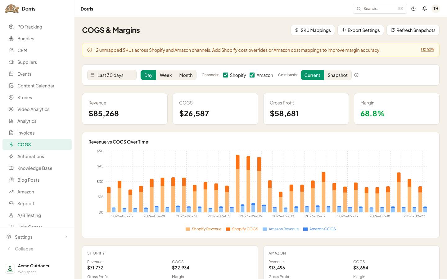447x279 pixels.
Task: Open Export Settings
Action: click(x=361, y=30)
